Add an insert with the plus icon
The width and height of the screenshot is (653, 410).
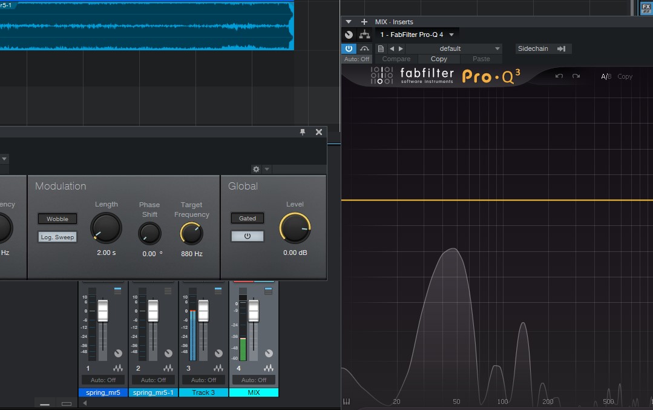364,22
